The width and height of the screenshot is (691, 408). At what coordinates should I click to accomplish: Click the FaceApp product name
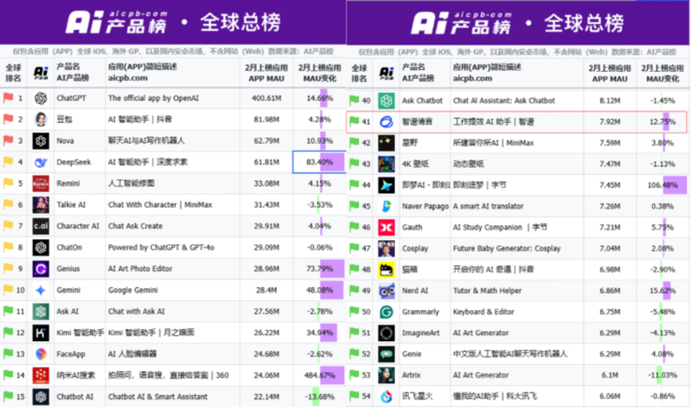click(x=71, y=354)
